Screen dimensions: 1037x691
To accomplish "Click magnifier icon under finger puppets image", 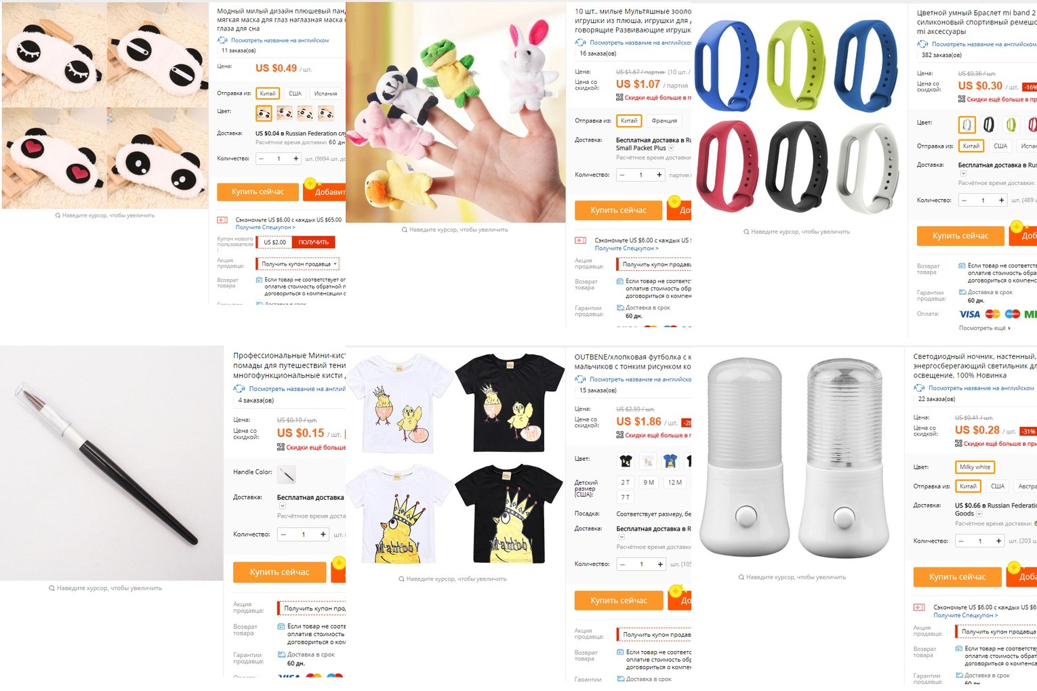I will (405, 230).
